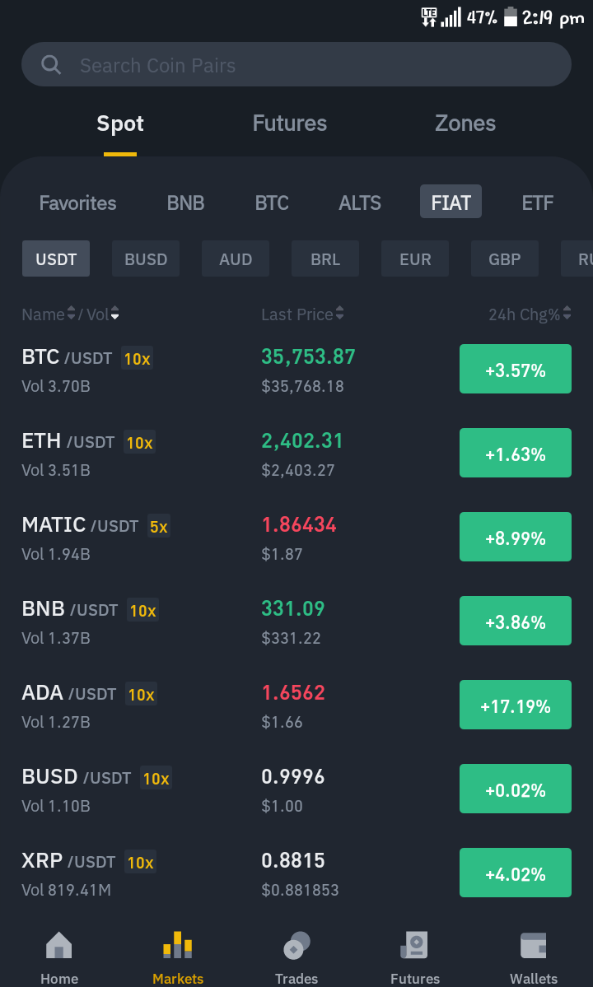Open the Futures icon in bottom bar
This screenshot has width=593, height=987.
coord(415,945)
